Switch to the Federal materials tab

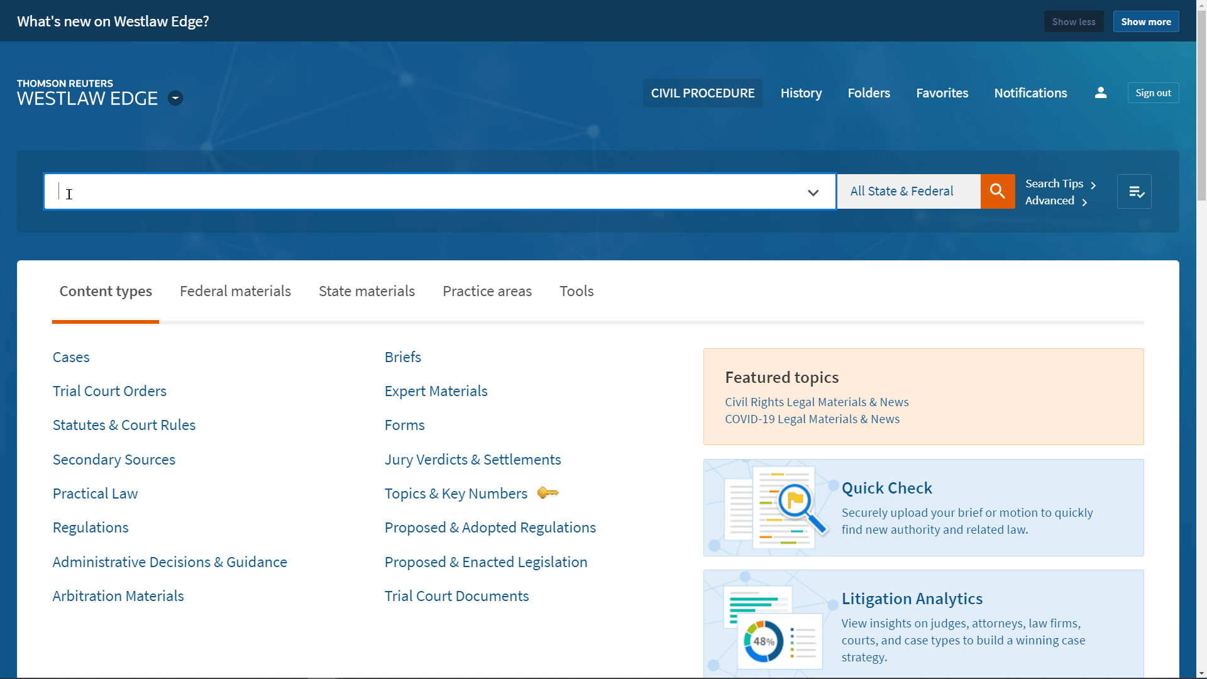click(235, 291)
